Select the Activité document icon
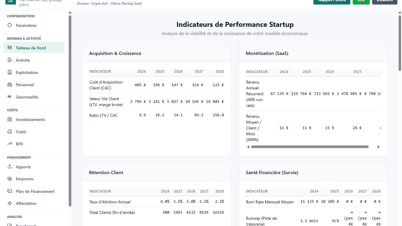The width and height of the screenshot is (402, 226). 10,60
